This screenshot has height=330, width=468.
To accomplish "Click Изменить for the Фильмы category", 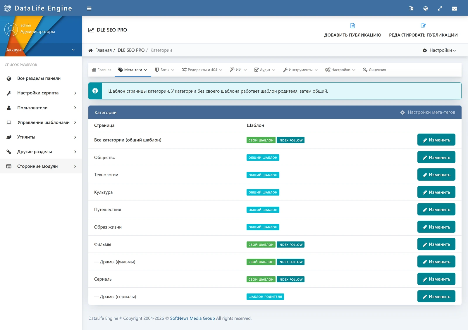I will [436, 244].
